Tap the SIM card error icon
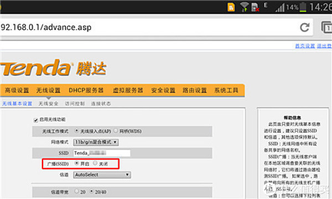The height and width of the screenshot is (199, 332). point(255,7)
